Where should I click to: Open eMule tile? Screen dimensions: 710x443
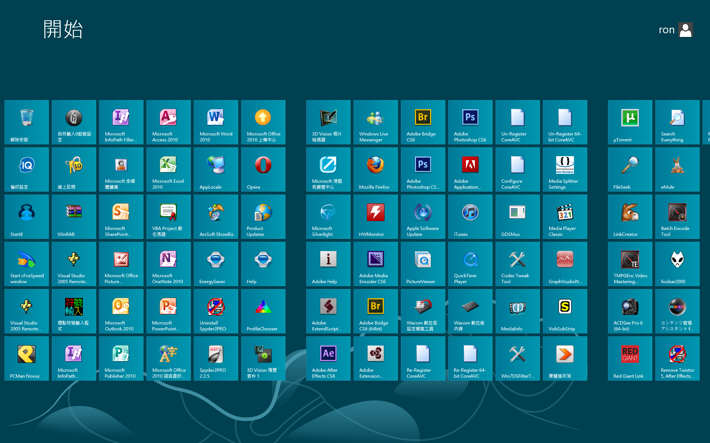coord(677,169)
